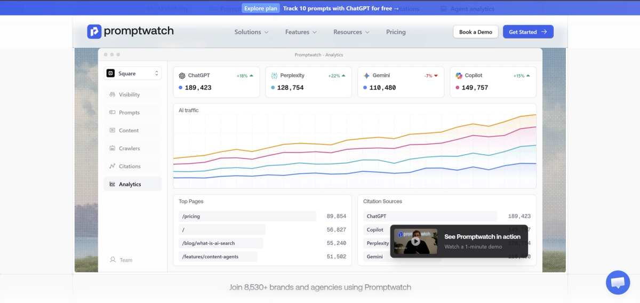
Task: Click the AI traffic chart title
Action: (x=188, y=110)
